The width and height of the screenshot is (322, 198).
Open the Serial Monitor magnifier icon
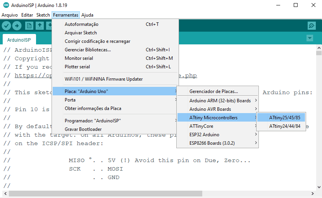pos(312,26)
